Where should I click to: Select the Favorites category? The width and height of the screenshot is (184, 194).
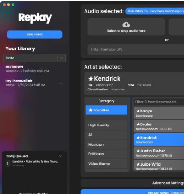pyautogui.click(x=106, y=110)
